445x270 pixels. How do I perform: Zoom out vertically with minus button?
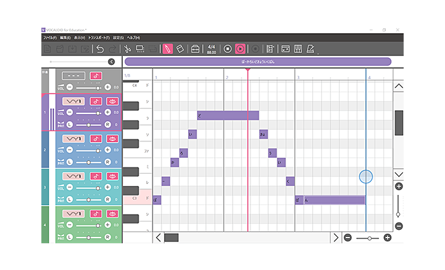point(399,226)
